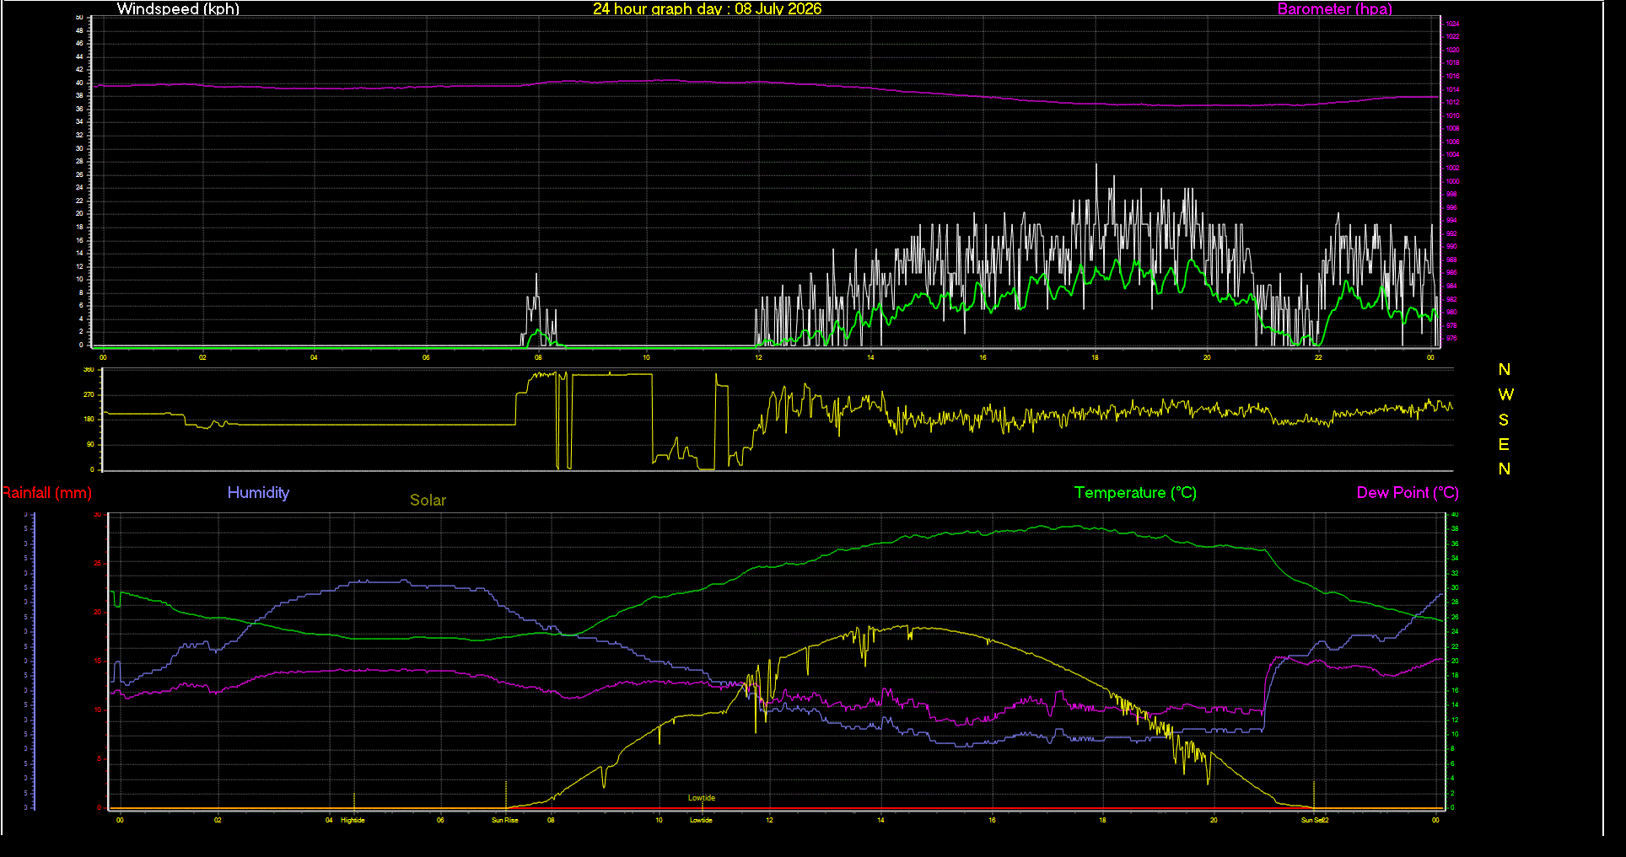
Task: Click the Humidity legend label
Action: click(x=258, y=493)
